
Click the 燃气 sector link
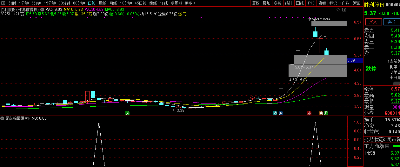click(182, 14)
